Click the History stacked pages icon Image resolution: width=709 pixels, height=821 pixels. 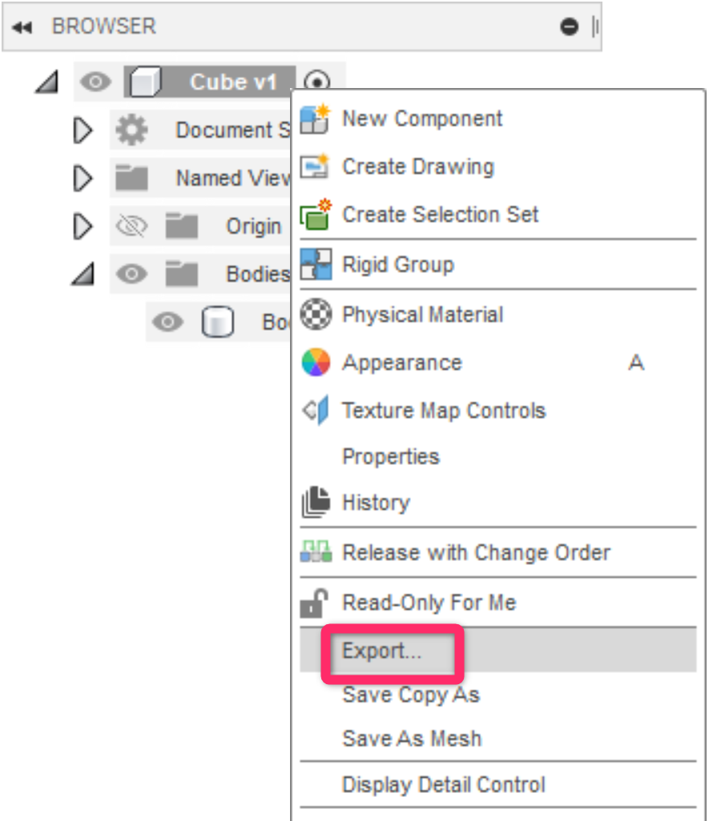[315, 503]
